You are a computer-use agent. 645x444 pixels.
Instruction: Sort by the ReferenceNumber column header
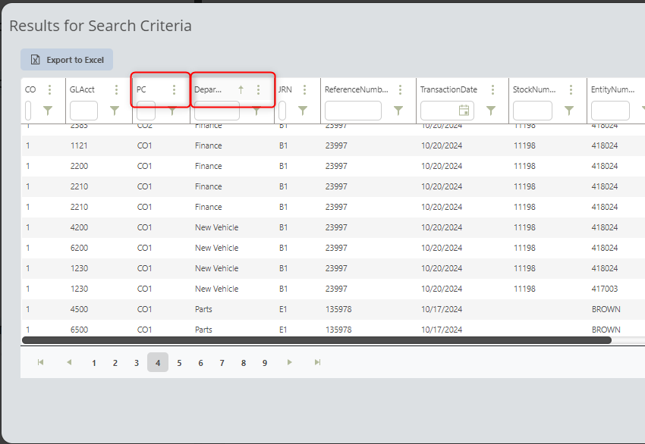[356, 89]
